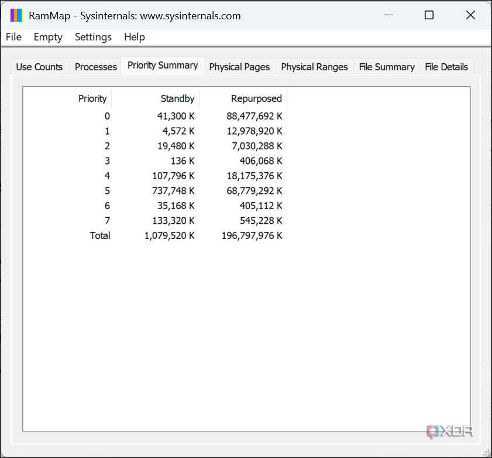Screen dimensions: 492x458
Task: Select the priority 6 row label
Action: click(x=107, y=206)
